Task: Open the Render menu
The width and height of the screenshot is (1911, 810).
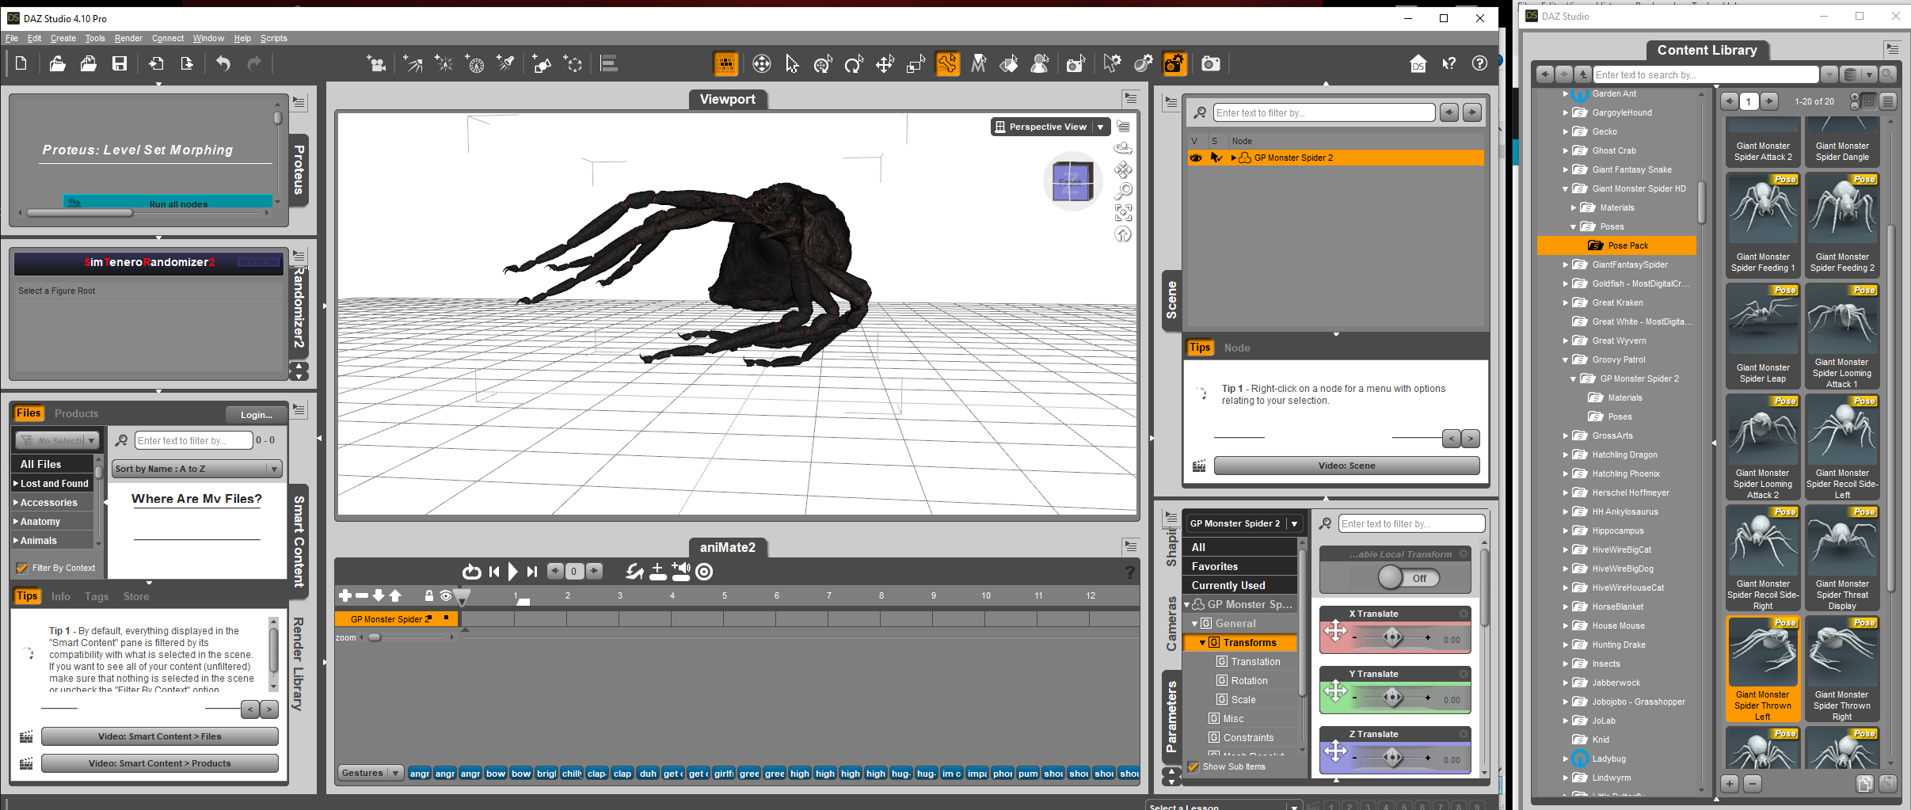Action: [x=128, y=38]
